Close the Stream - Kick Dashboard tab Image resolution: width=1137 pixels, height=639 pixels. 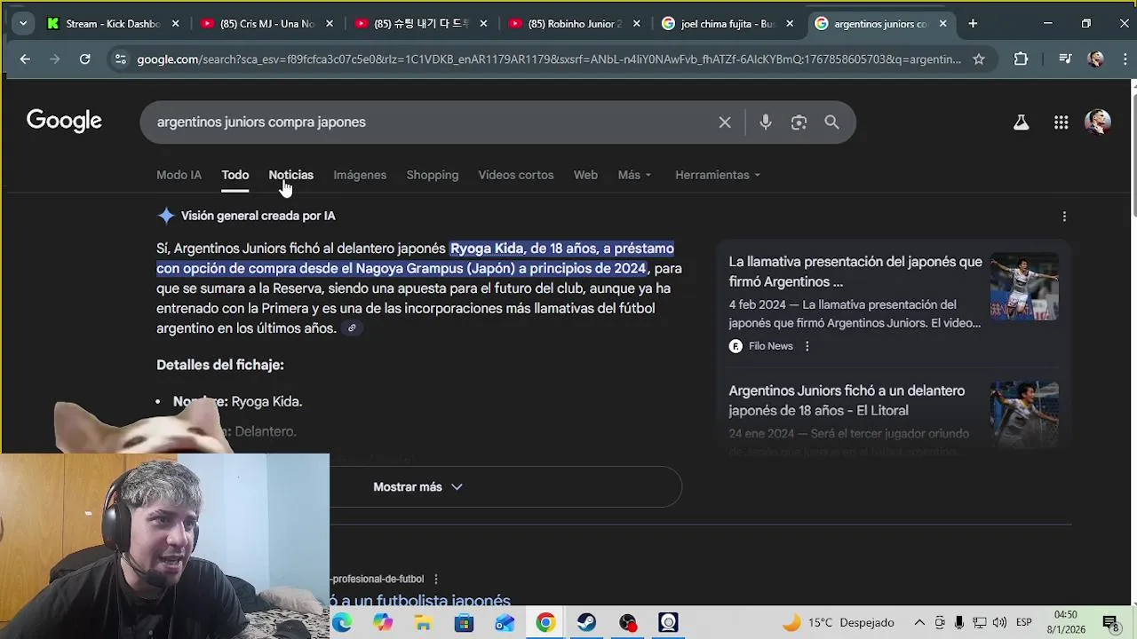pyautogui.click(x=175, y=24)
